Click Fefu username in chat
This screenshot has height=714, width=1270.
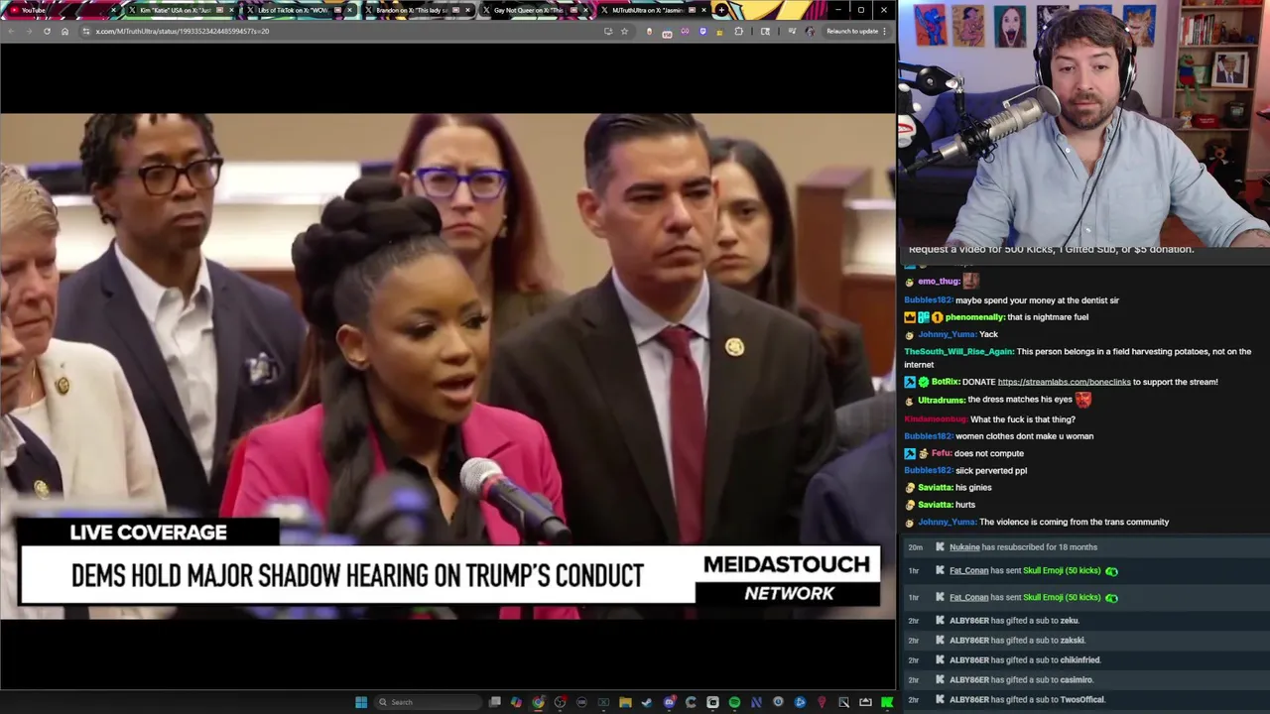pyautogui.click(x=941, y=453)
